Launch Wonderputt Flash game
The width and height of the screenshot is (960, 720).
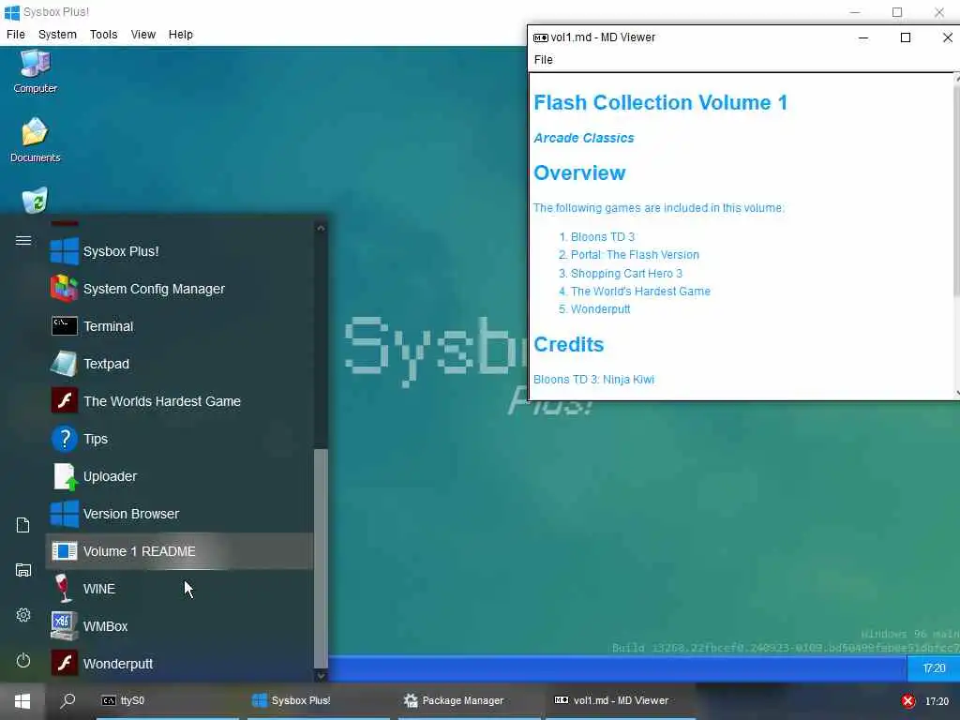point(179,664)
